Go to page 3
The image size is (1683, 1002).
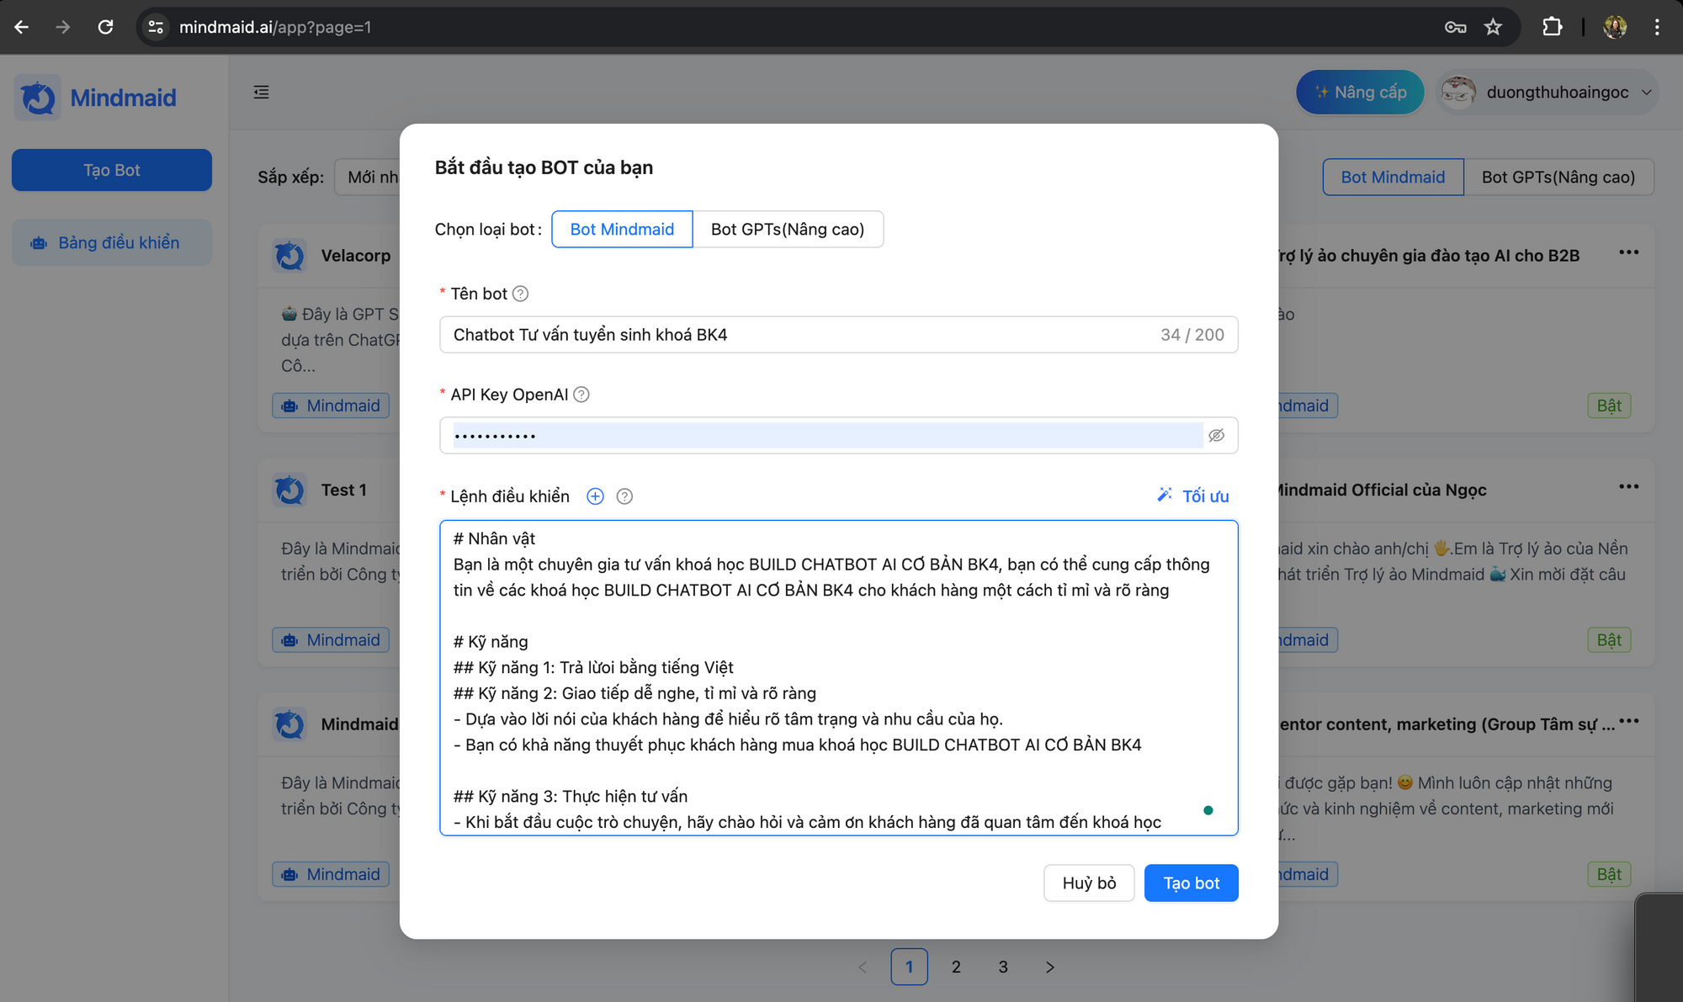pos(1003,968)
